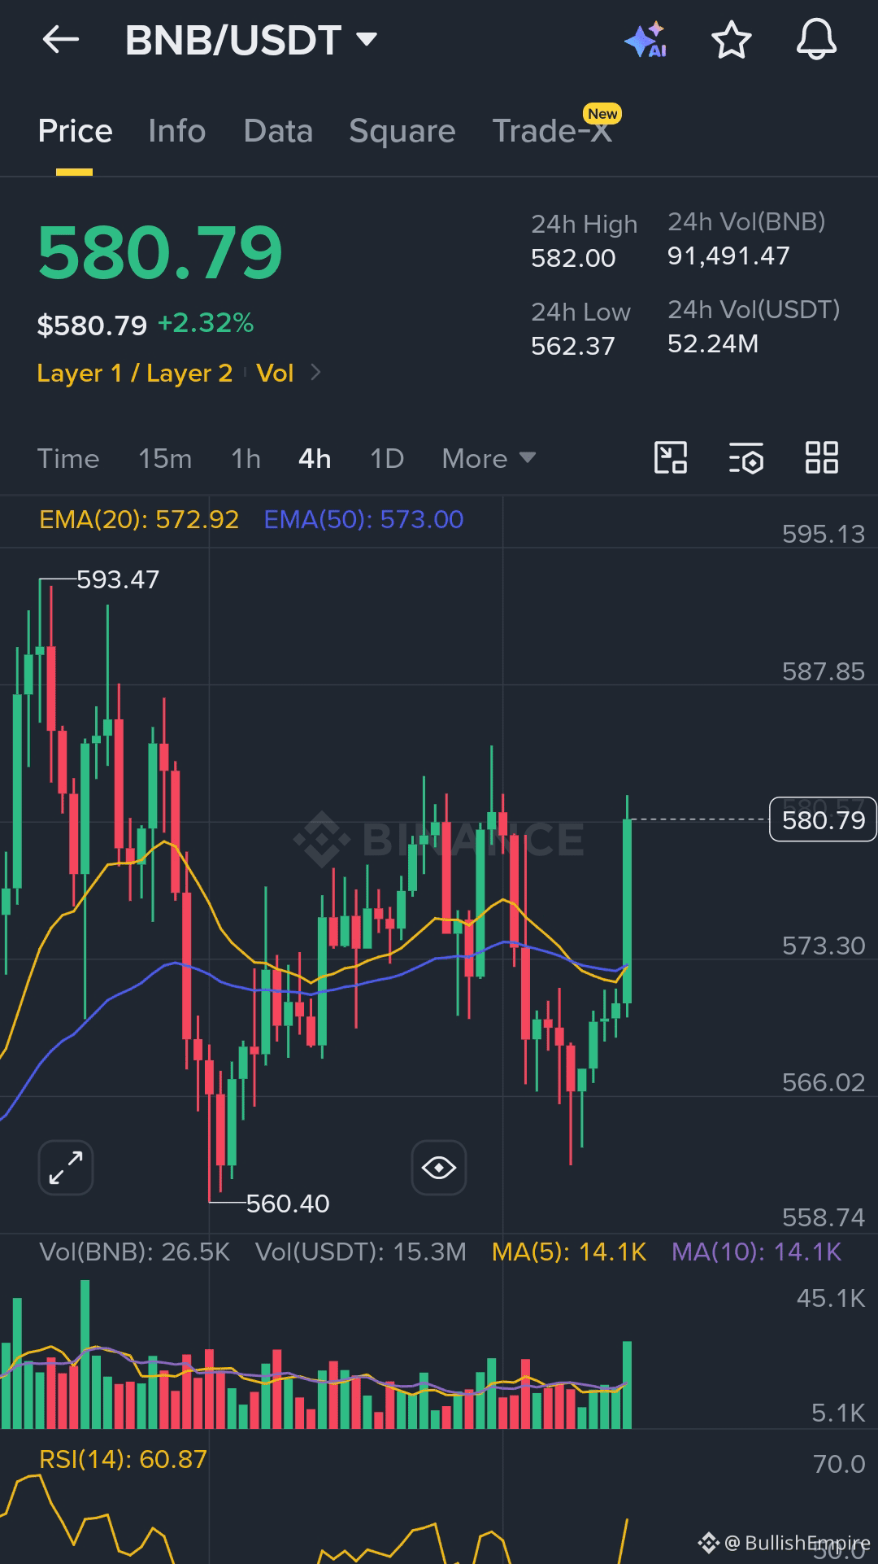Add BNB/USDT to favorites with star
878x1564 pixels.
pos(731,40)
